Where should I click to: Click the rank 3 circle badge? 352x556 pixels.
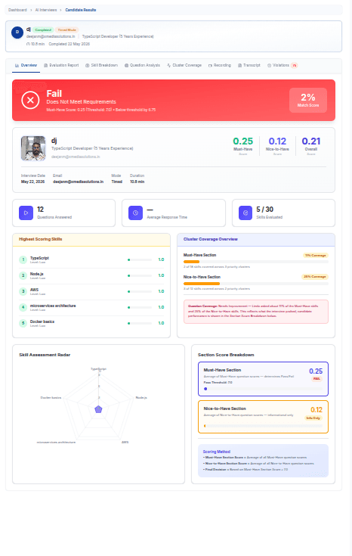pyautogui.click(x=23, y=291)
